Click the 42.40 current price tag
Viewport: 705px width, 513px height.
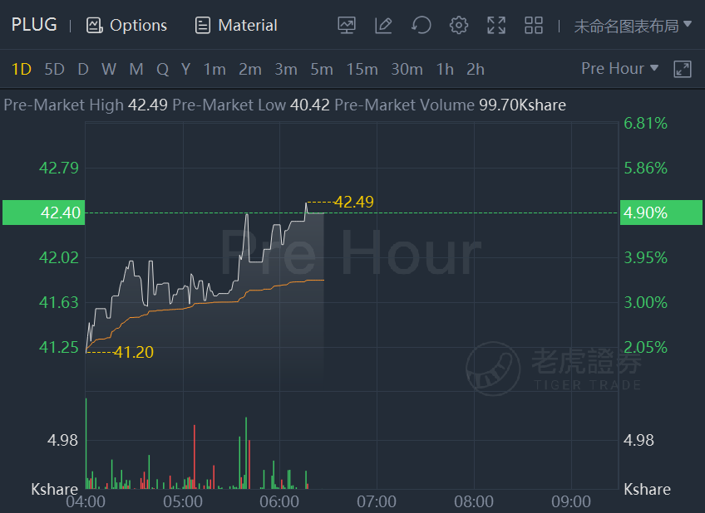[43, 213]
